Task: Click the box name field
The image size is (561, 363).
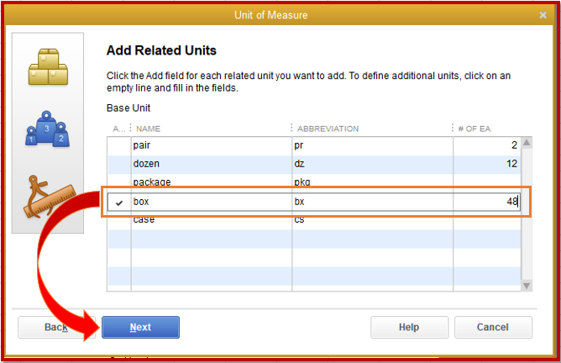Action: click(x=212, y=202)
